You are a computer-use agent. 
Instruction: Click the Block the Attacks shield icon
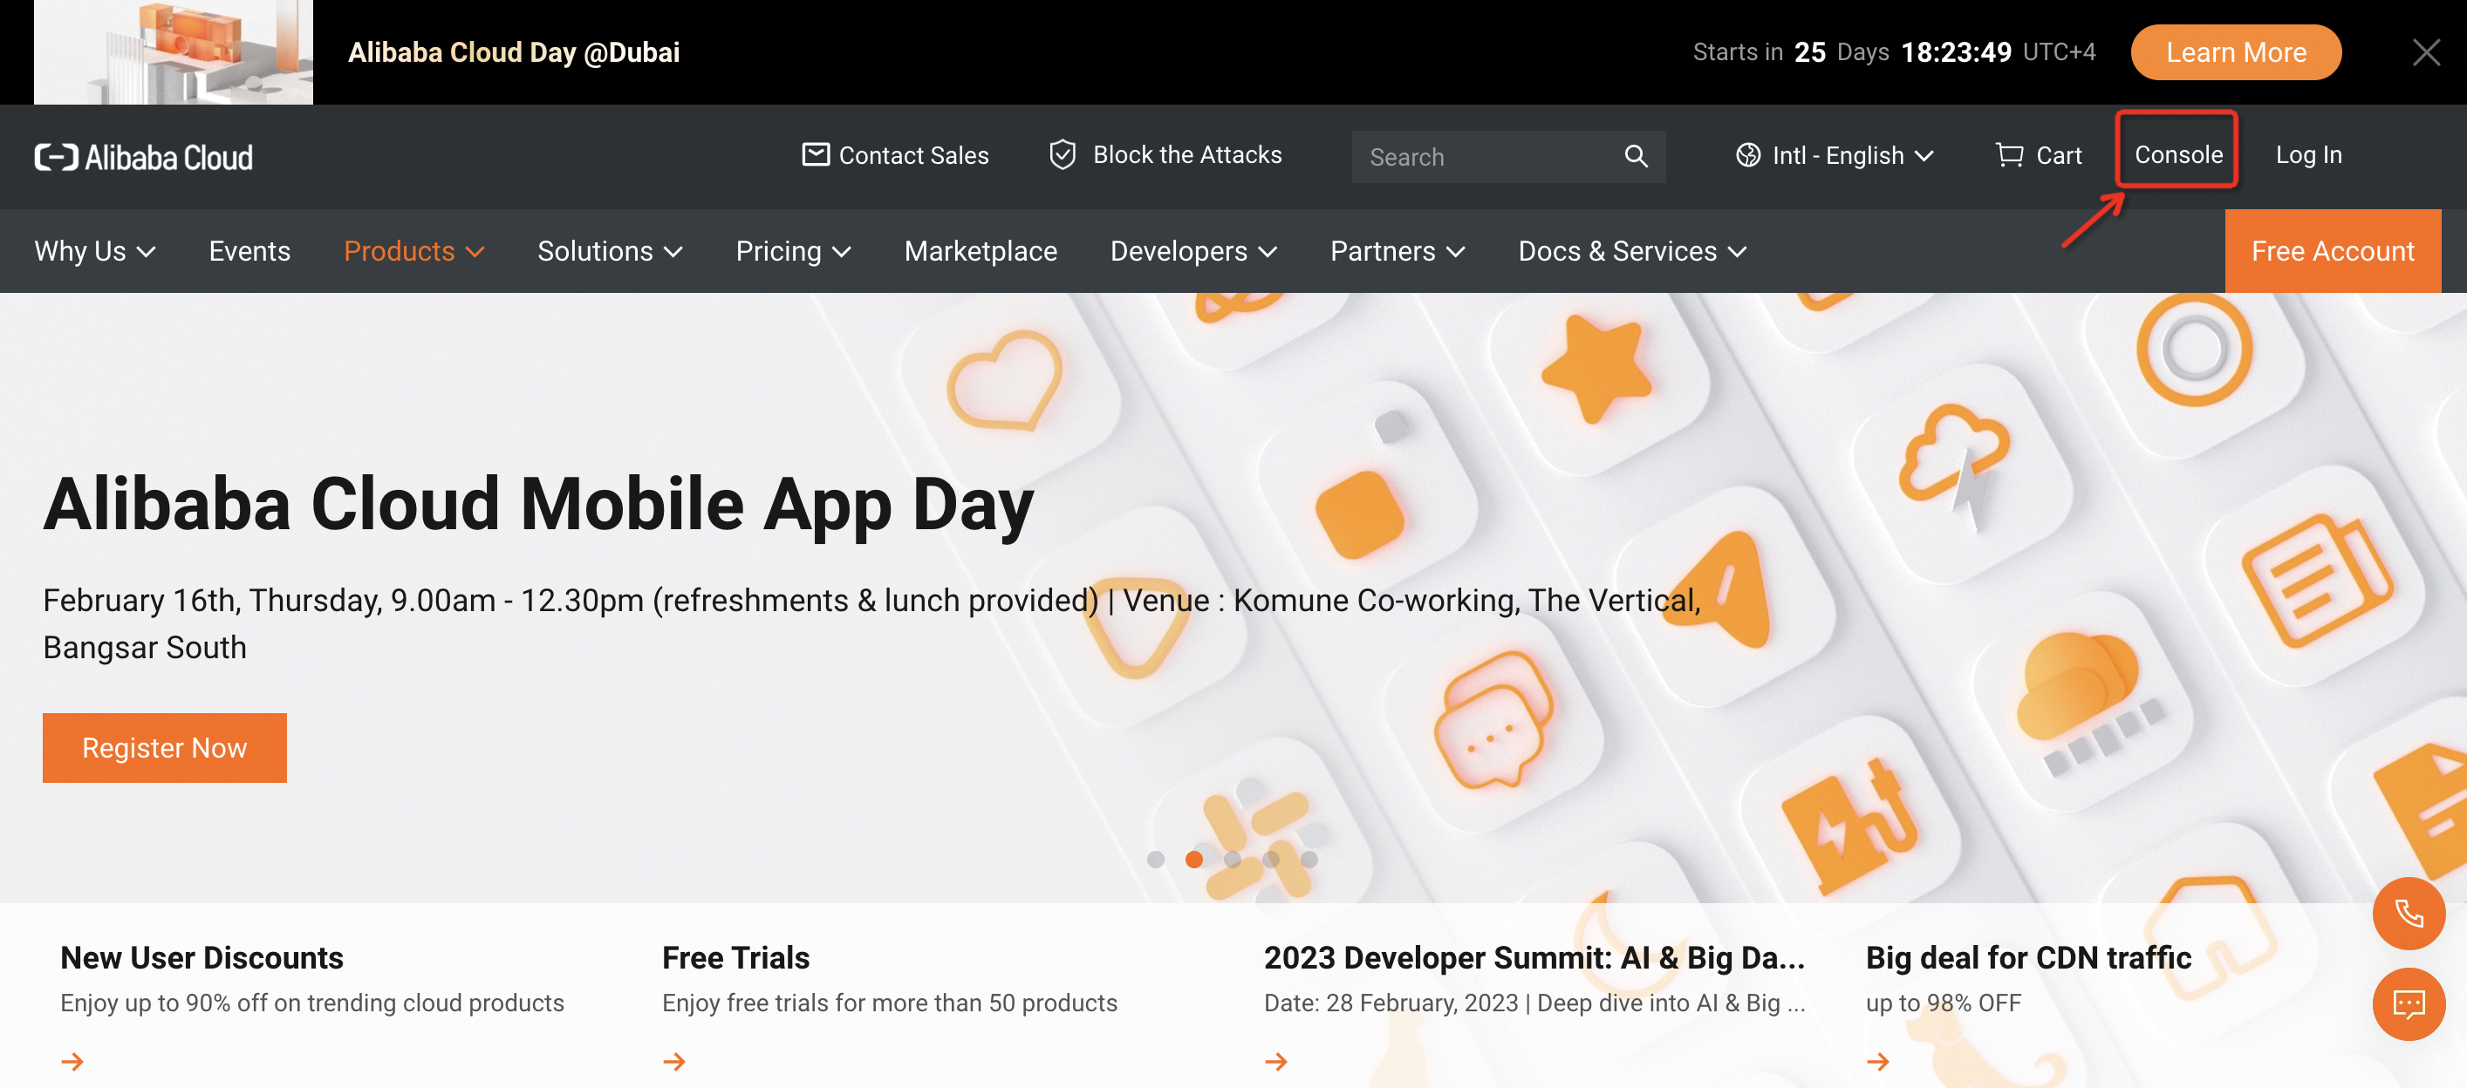[1062, 154]
